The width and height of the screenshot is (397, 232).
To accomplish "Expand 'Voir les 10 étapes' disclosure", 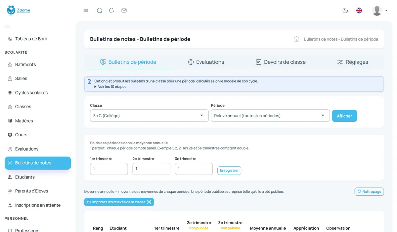I will (110, 87).
